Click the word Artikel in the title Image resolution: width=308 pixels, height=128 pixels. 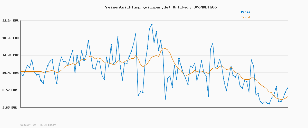(182, 7)
